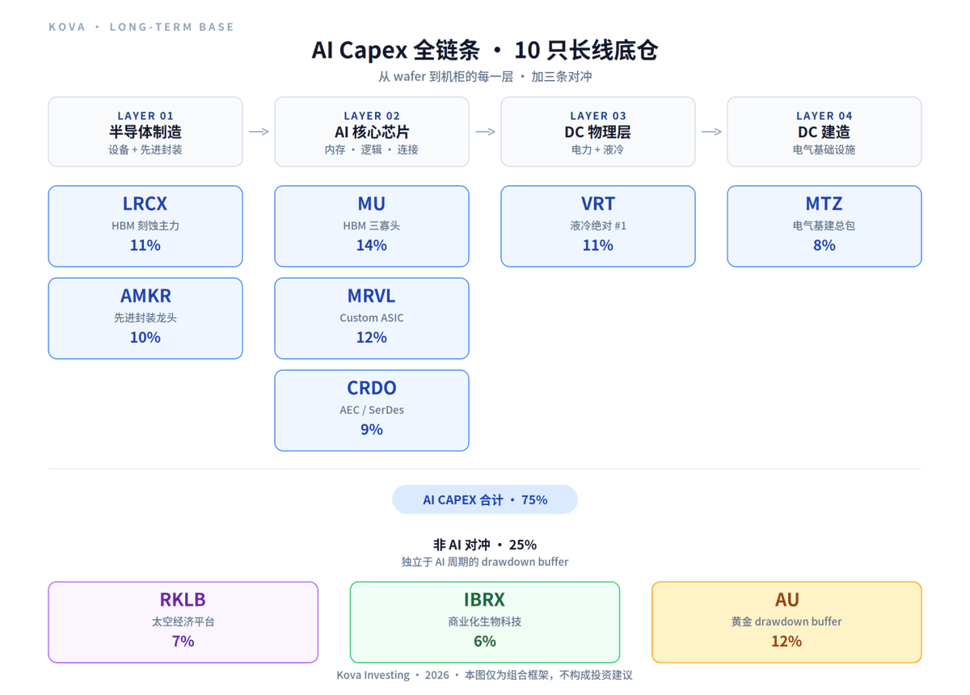Select the yellow AU 黄金 drawdown buffer card
970x695 pixels.
pos(787,622)
